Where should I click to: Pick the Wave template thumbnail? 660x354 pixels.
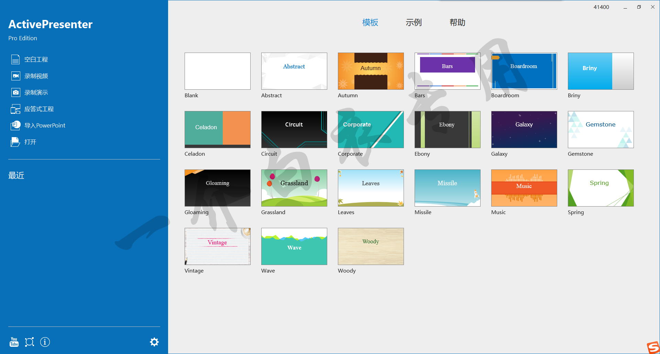294,246
